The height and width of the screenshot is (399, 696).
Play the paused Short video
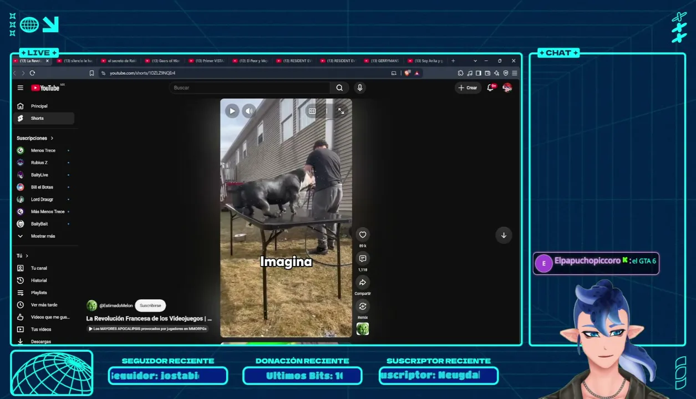point(232,111)
